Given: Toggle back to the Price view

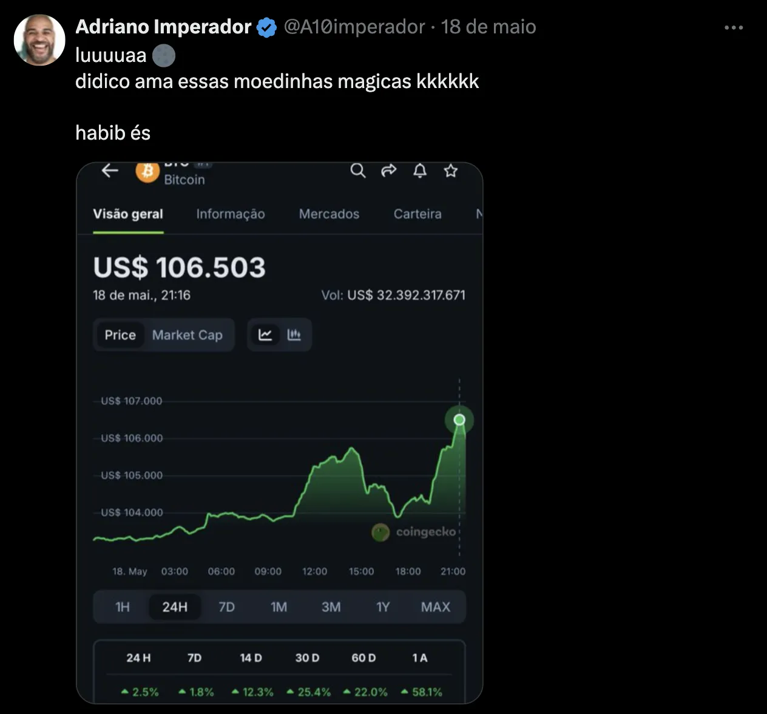Looking at the screenshot, I should pos(120,335).
